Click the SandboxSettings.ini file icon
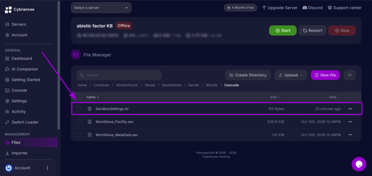 pos(89,109)
